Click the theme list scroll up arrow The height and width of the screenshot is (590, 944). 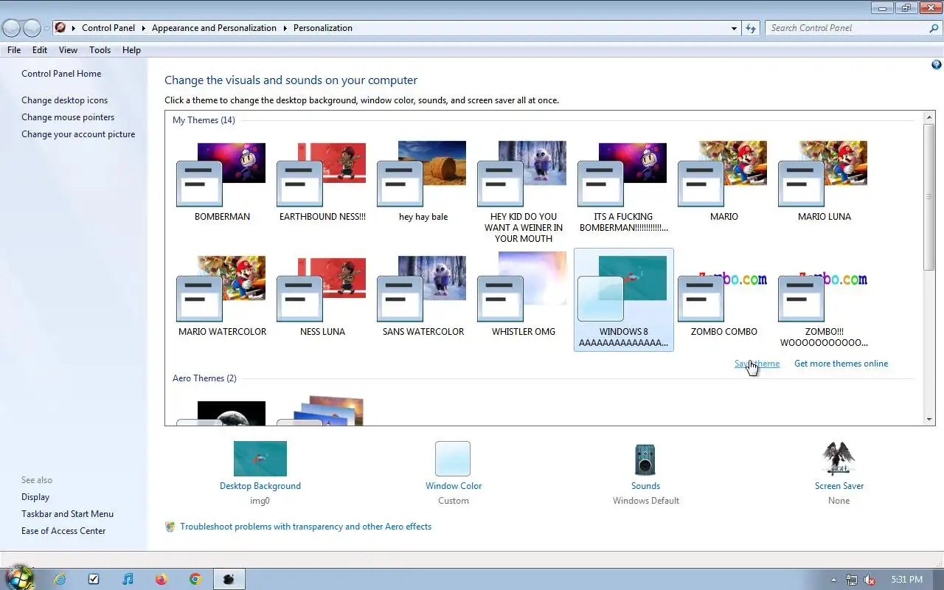929,117
